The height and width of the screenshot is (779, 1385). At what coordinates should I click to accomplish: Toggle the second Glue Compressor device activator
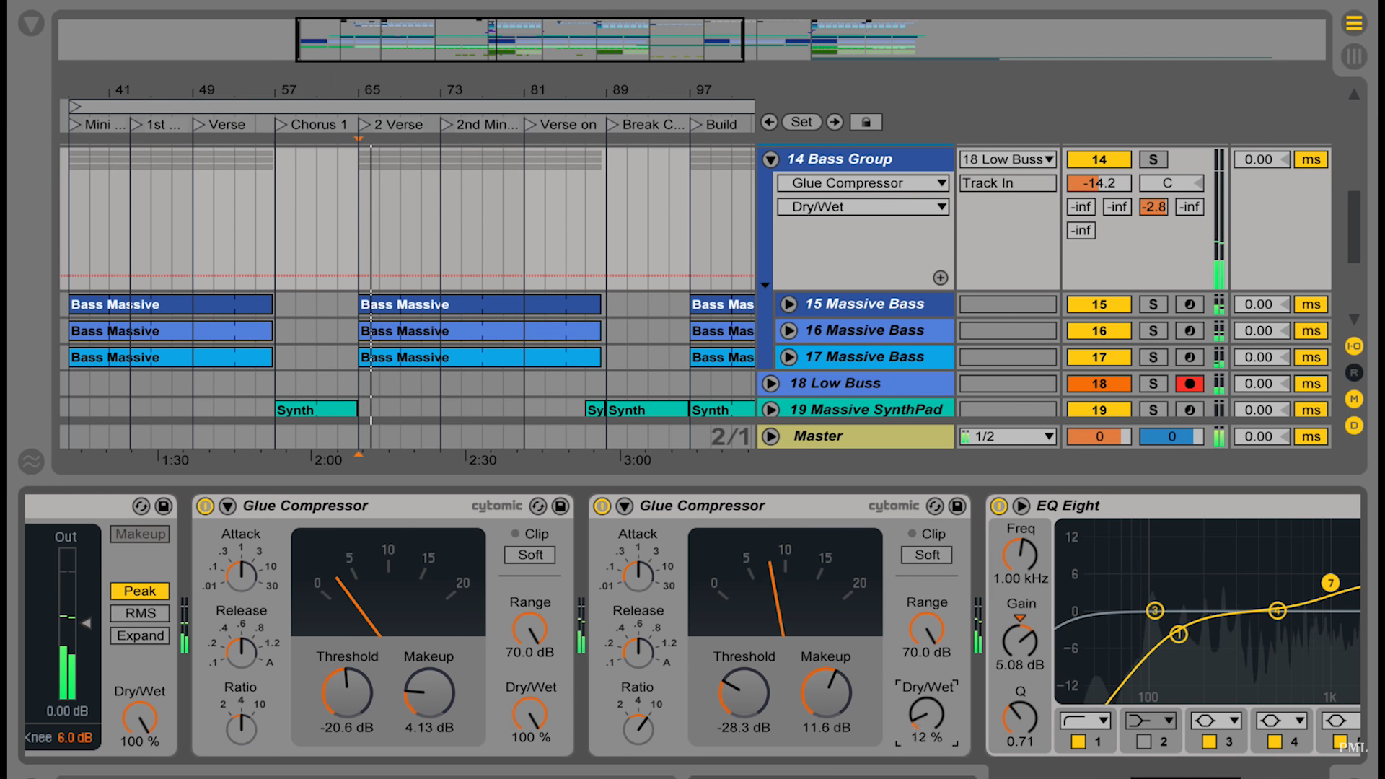click(602, 506)
